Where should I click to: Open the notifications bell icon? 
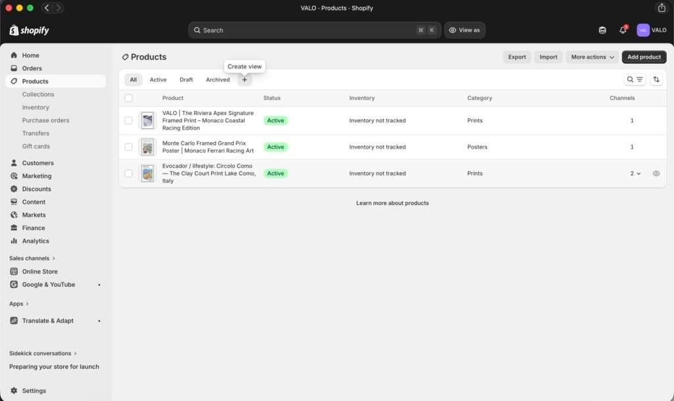click(623, 30)
